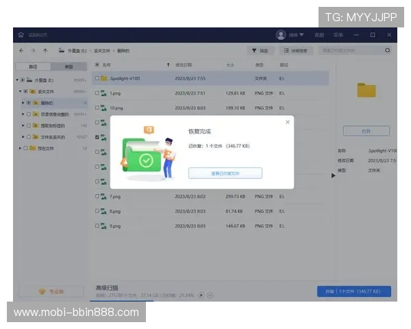Click the 7.png image file icon
This screenshot has width=411, height=329.
point(104,196)
